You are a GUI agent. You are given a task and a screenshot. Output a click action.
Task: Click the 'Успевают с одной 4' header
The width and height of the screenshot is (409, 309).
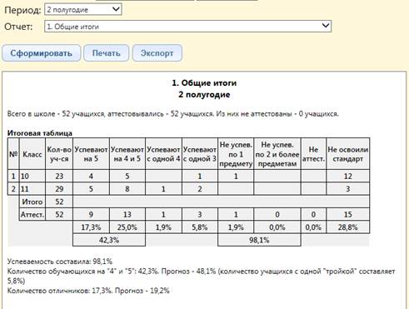click(163, 154)
